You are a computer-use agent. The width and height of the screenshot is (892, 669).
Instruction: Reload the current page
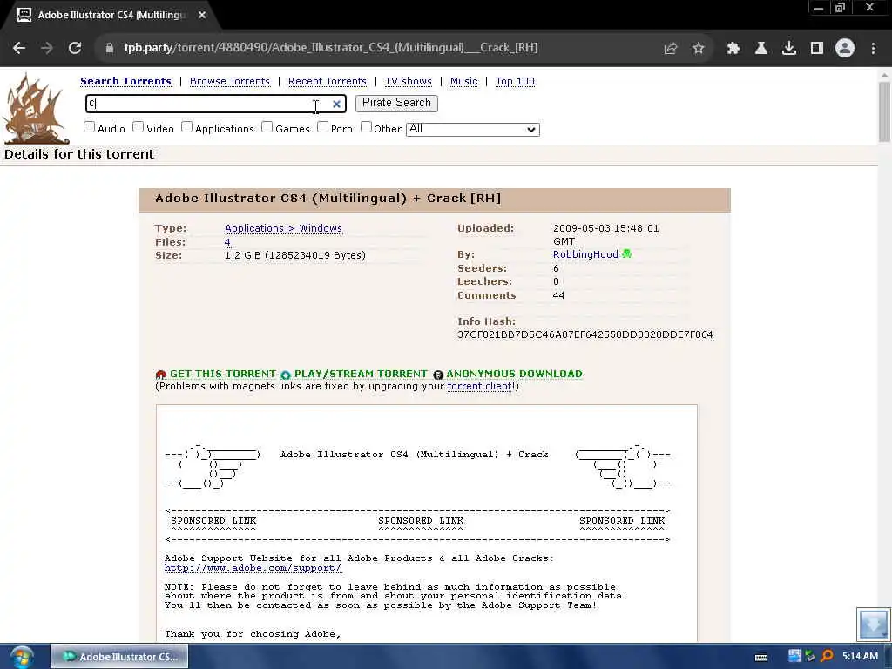point(75,49)
